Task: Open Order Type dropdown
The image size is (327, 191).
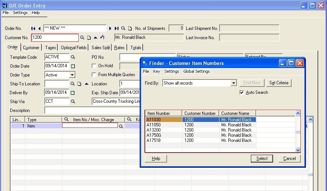Action: pos(72,75)
